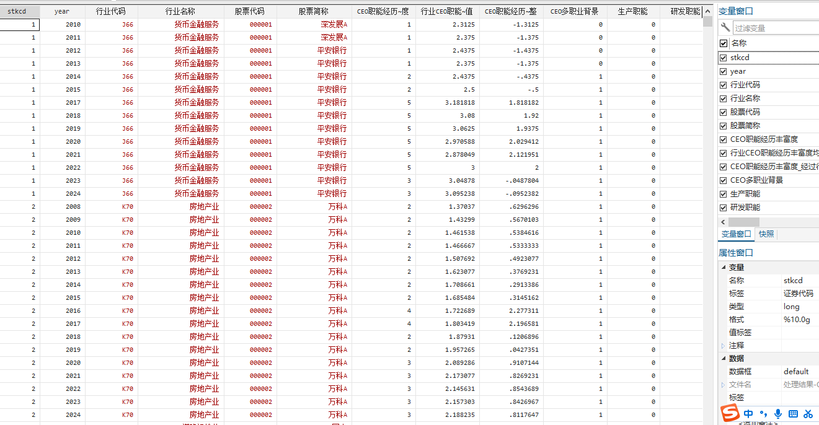This screenshot has width=819, height=425.
Task: Click the value 3.181818 cell
Action: click(x=448, y=103)
